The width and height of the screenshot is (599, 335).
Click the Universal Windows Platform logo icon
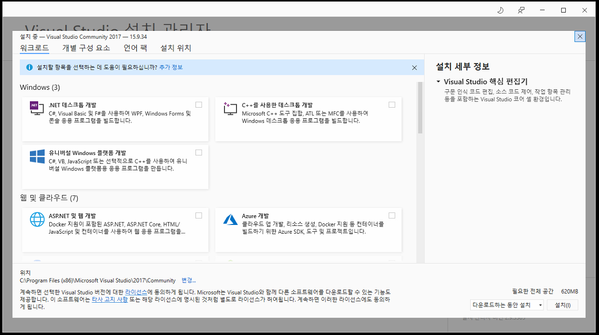point(37,156)
